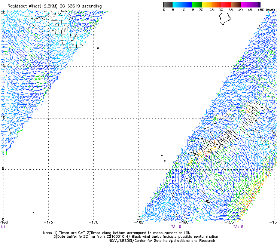Click the title 'Rapidscat Winds(12.5KM) 20160610 ascending'
The width and height of the screenshot is (277, 243).
(55, 6)
